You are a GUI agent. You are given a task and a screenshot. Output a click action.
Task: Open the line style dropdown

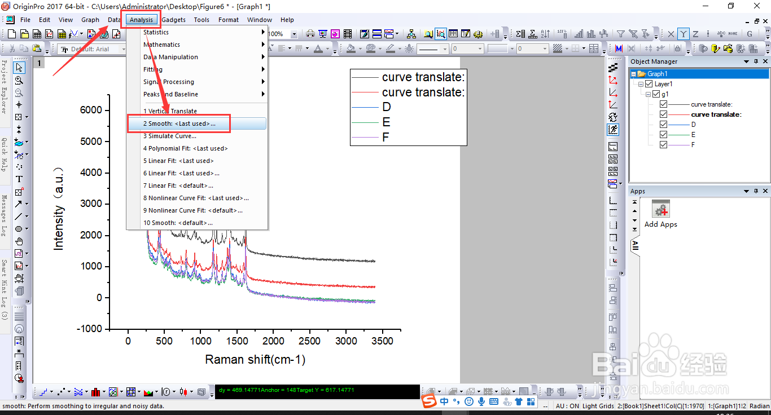pyautogui.click(x=445, y=49)
